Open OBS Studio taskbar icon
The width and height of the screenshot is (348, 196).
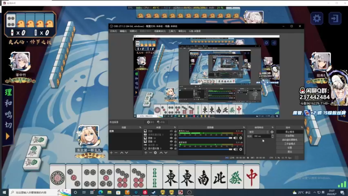pos(189,193)
